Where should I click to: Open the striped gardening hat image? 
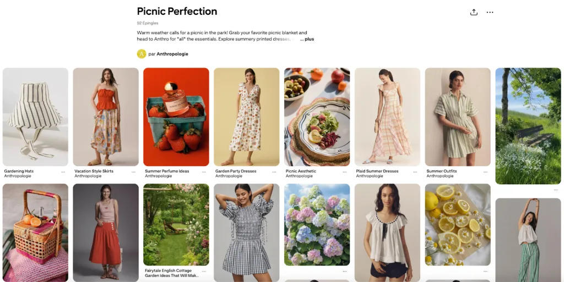35,117
